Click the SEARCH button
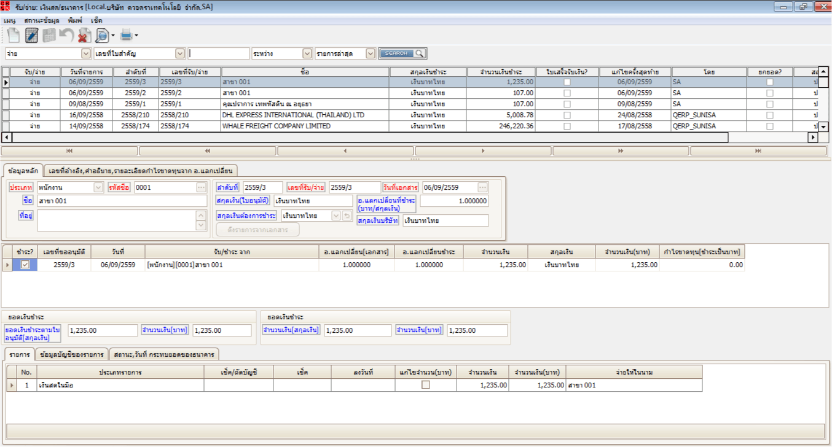 pos(402,53)
